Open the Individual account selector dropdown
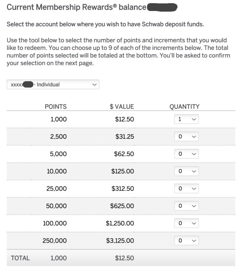Image resolution: width=242 pixels, height=272 pixels. tap(53, 84)
